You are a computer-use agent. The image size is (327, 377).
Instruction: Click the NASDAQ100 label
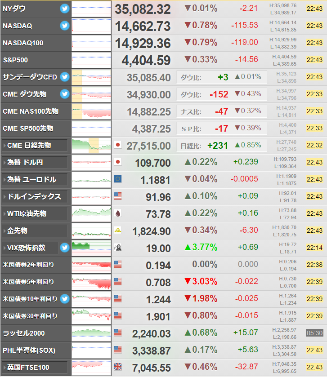pyautogui.click(x=23, y=43)
